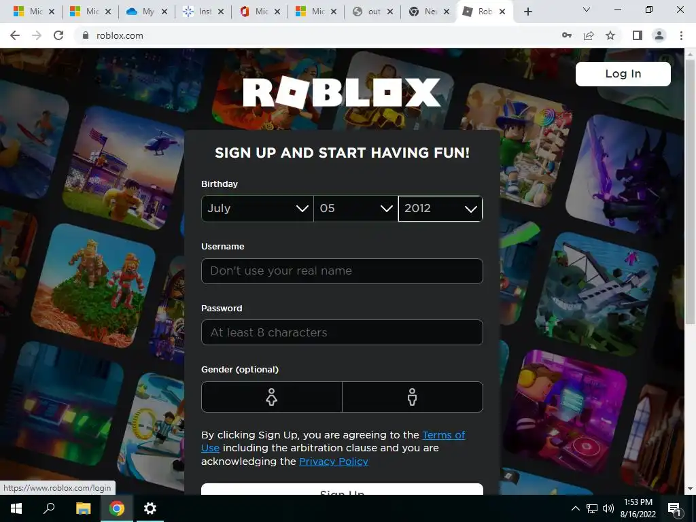The width and height of the screenshot is (696, 522).
Task: Click the scrollbar up arrow
Action: (x=690, y=53)
